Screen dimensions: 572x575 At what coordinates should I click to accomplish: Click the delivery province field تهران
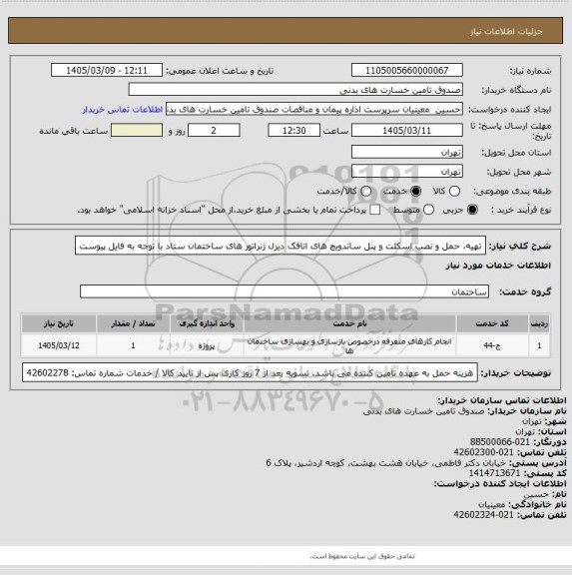[x=407, y=152]
